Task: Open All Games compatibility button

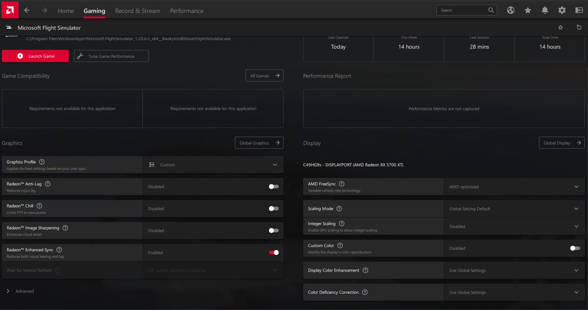Action: point(265,76)
